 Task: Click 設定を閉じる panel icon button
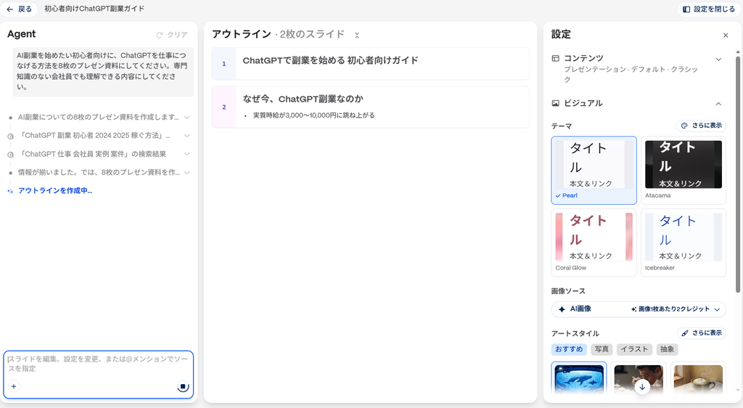(x=709, y=9)
